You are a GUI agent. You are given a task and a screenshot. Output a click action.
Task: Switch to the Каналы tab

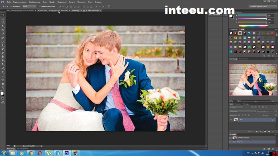pos(238,104)
